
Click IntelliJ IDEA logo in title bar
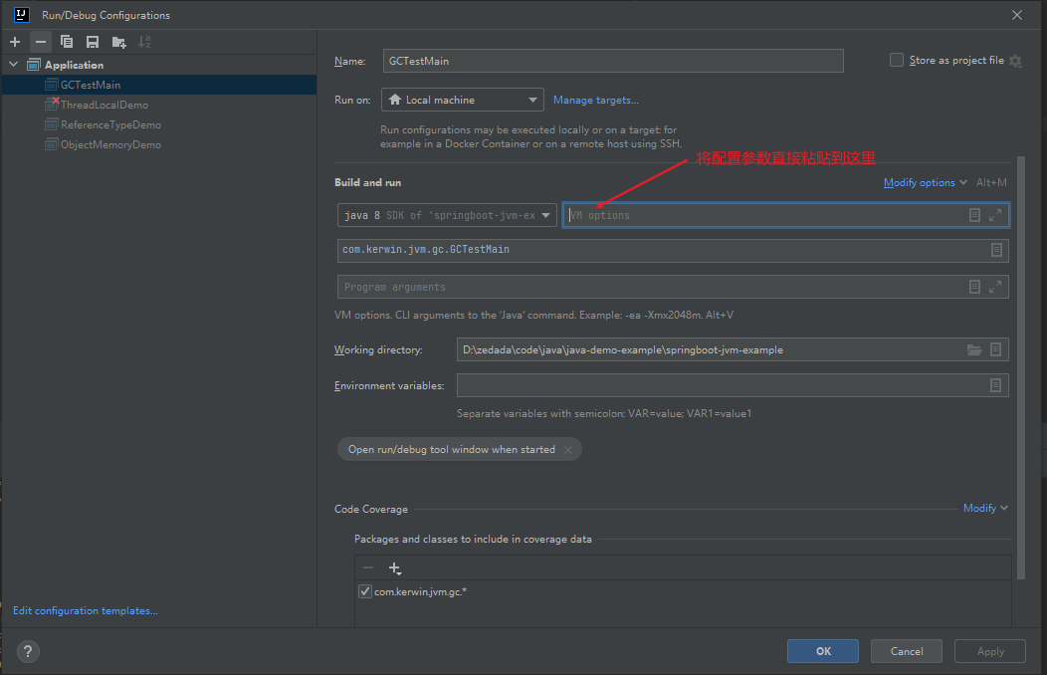(21, 15)
